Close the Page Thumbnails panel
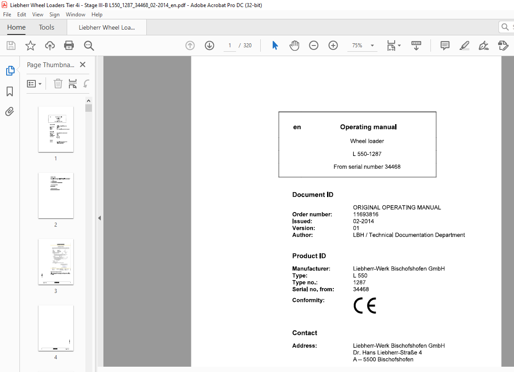This screenshot has width=514, height=372. tap(83, 65)
